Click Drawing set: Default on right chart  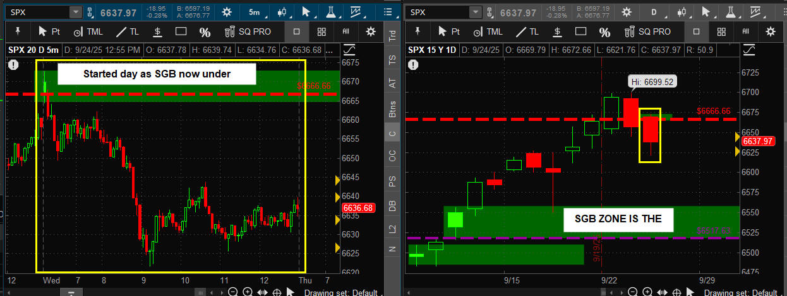click(x=740, y=292)
